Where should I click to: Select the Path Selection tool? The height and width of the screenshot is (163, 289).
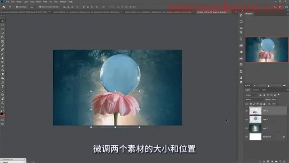[x=2, y=91]
